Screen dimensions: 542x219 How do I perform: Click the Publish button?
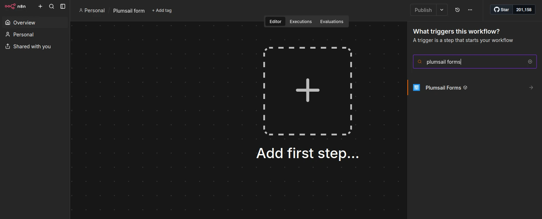coord(423,10)
